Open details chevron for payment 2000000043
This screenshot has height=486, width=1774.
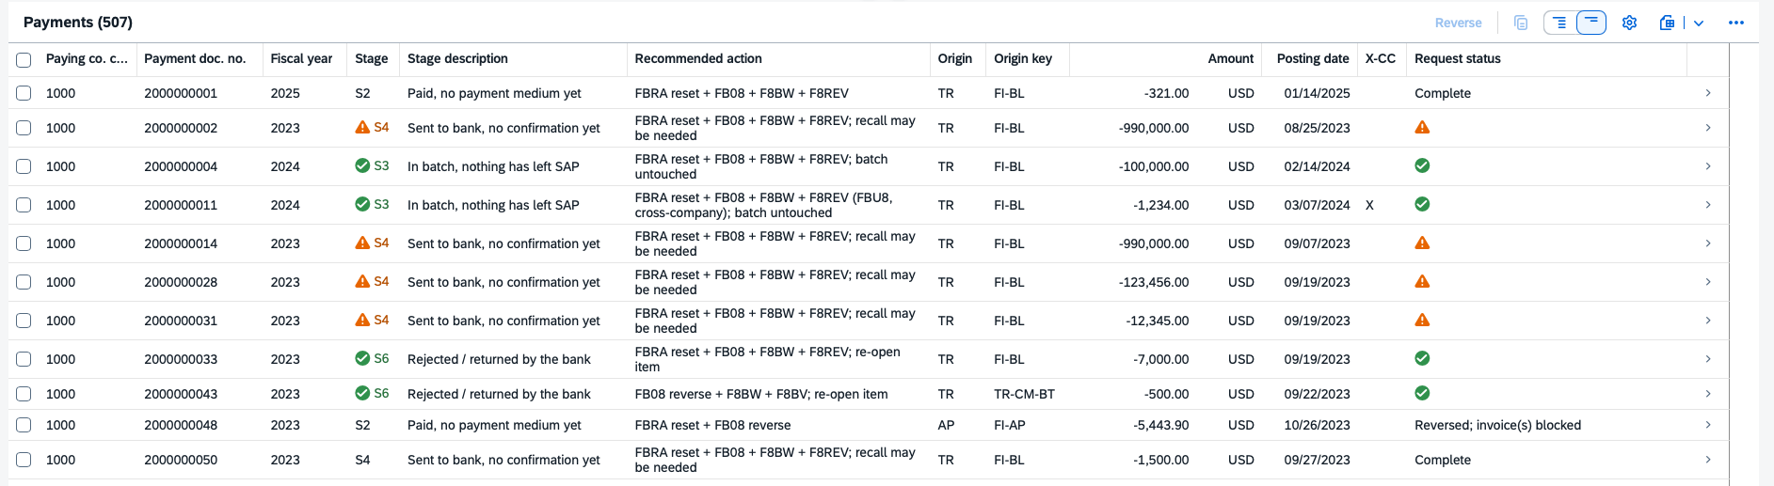(x=1708, y=394)
